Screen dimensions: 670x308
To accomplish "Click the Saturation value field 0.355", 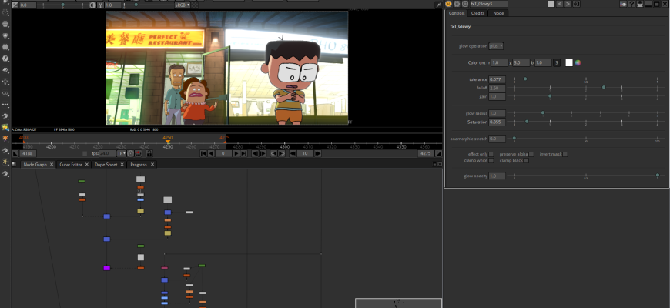I will click(497, 122).
